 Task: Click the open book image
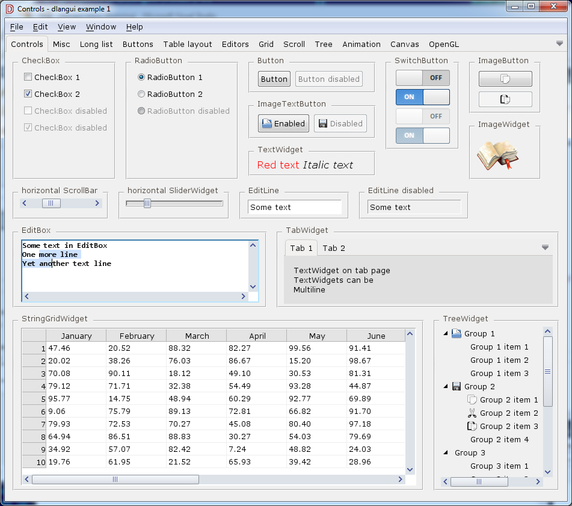pyautogui.click(x=497, y=155)
